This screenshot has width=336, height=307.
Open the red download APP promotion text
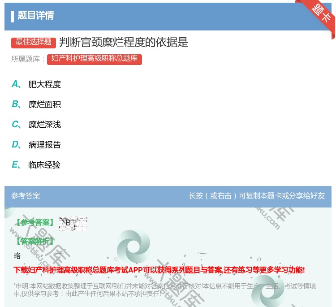[x=159, y=270]
